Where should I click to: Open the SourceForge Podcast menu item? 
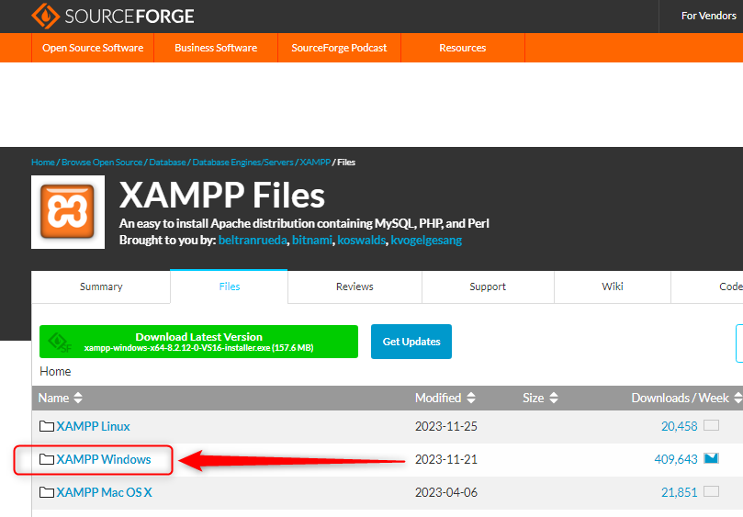click(339, 48)
